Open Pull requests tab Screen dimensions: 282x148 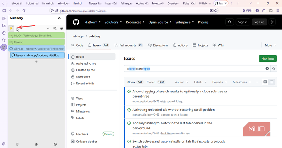click(129, 45)
